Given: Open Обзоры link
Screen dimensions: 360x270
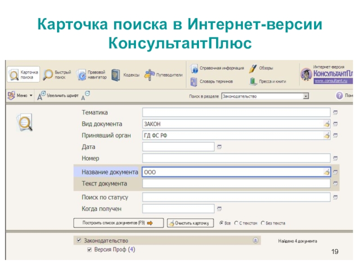Looking at the screenshot, I should 261,68.
